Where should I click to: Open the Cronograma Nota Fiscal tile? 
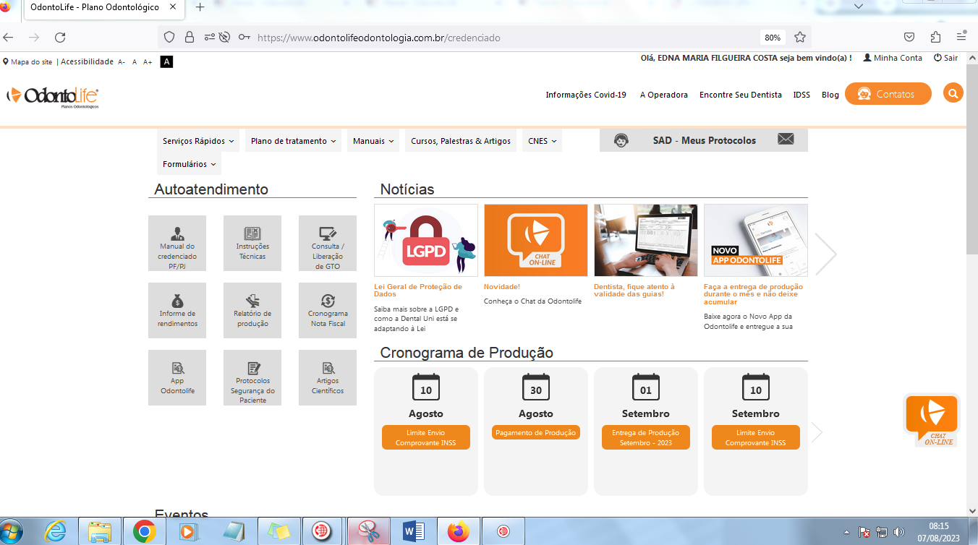[x=328, y=311]
